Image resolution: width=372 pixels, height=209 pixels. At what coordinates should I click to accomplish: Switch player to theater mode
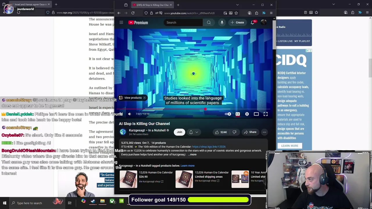pyautogui.click(x=256, y=114)
